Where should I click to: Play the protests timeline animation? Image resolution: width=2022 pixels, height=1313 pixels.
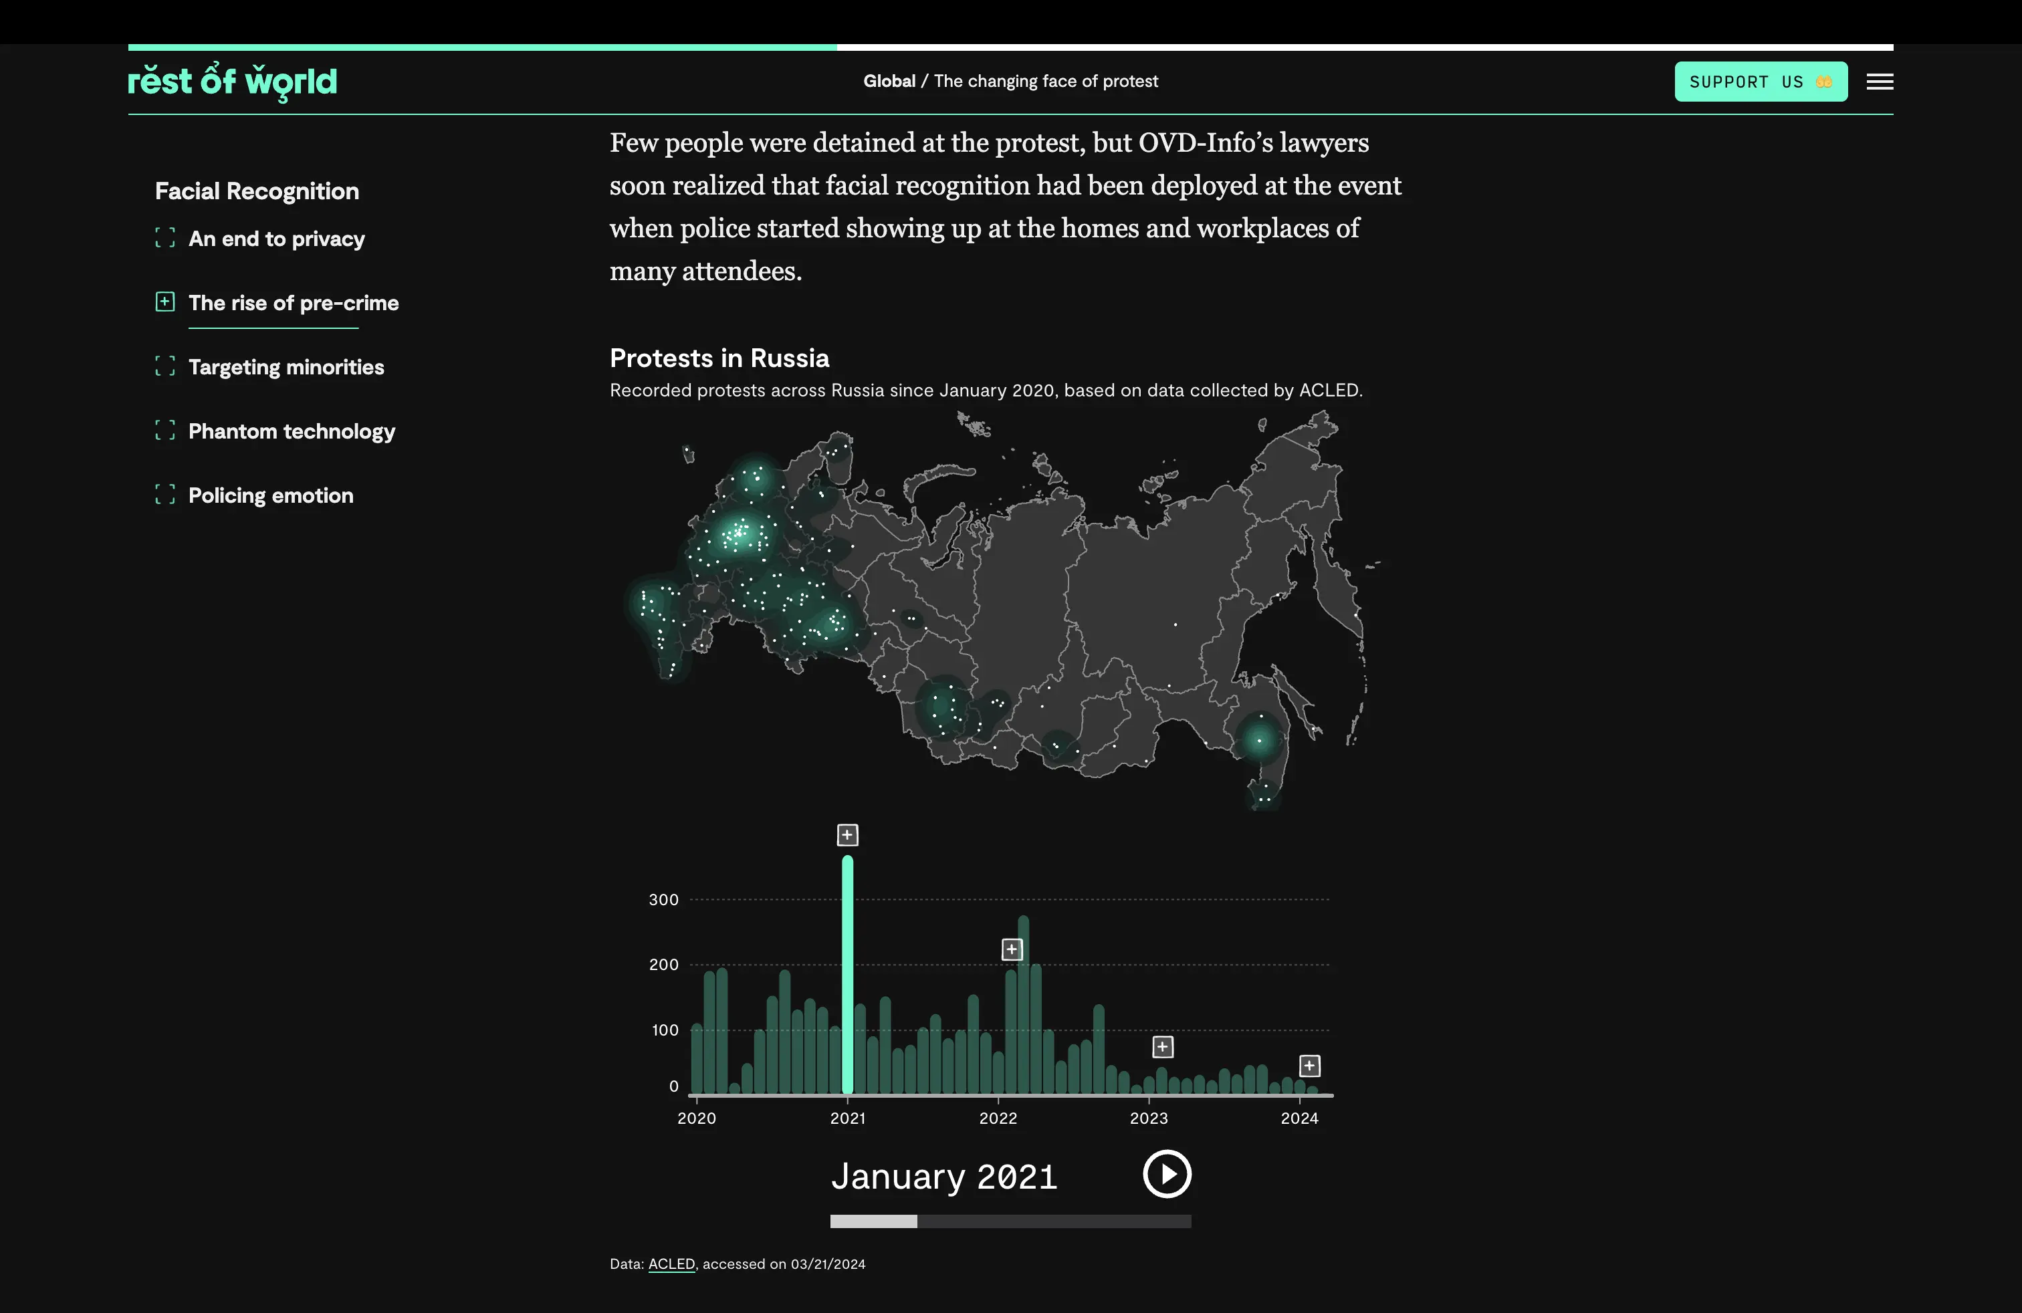tap(1167, 1174)
